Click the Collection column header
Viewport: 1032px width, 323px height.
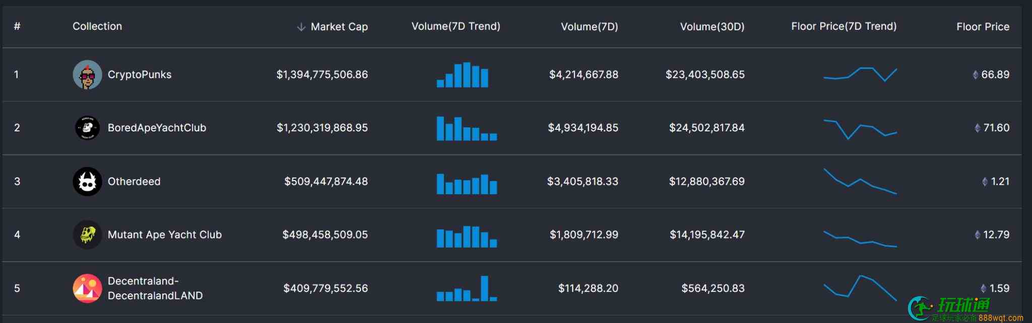point(97,26)
